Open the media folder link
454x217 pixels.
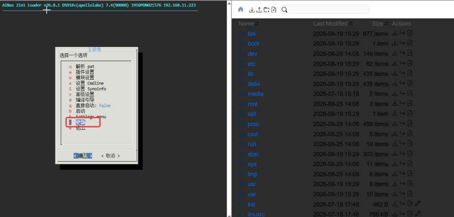[256, 94]
